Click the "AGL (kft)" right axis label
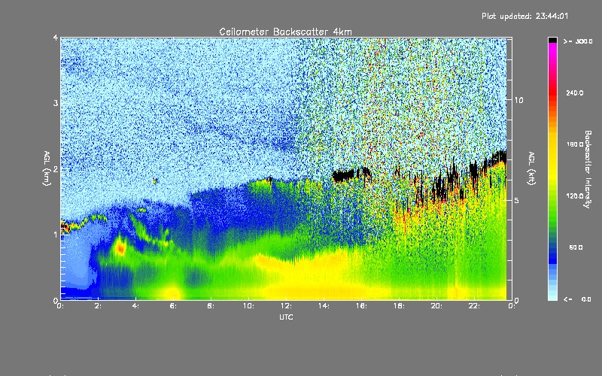Viewport: 602px width, 376px height. pyautogui.click(x=532, y=168)
